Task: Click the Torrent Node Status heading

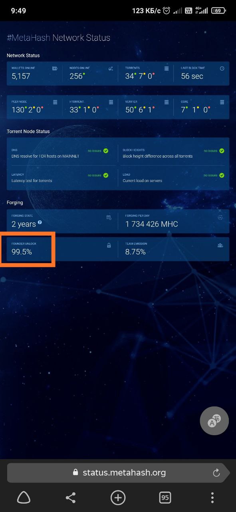Action: pos(28,131)
